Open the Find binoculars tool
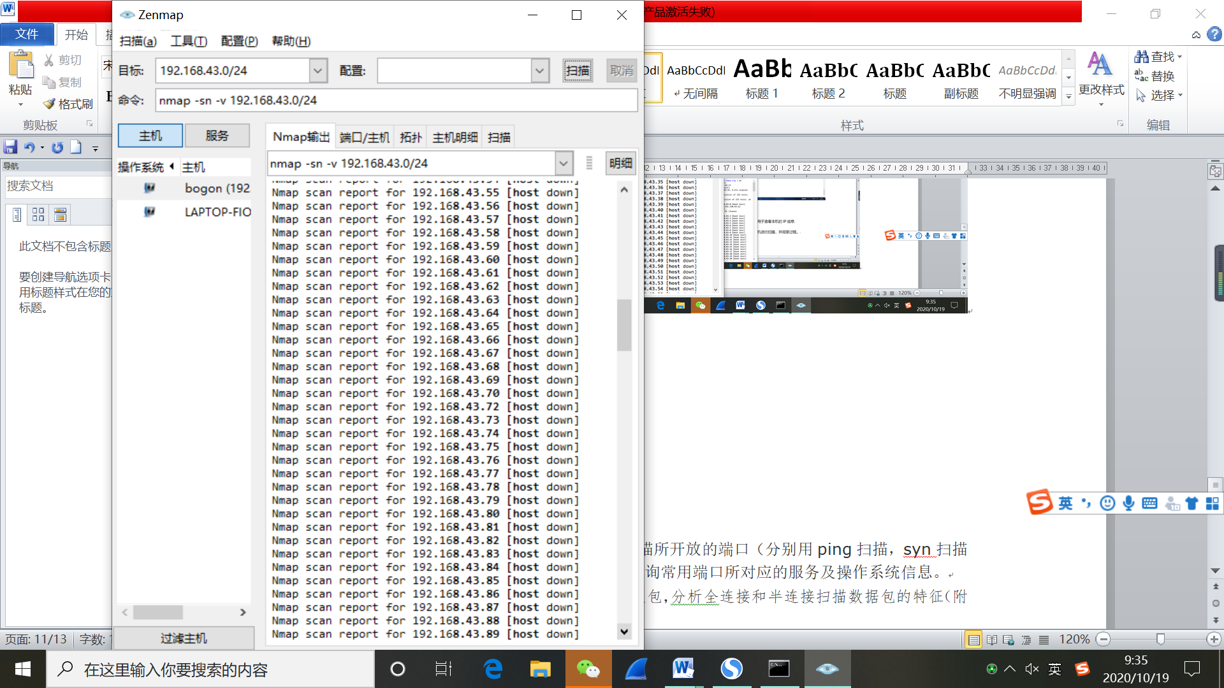 click(1142, 57)
